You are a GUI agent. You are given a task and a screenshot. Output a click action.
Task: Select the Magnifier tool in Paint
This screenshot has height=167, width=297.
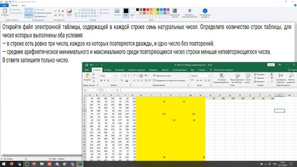(63, 15)
